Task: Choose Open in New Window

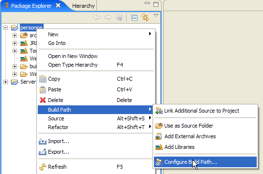Action: pyautogui.click(x=95, y=56)
